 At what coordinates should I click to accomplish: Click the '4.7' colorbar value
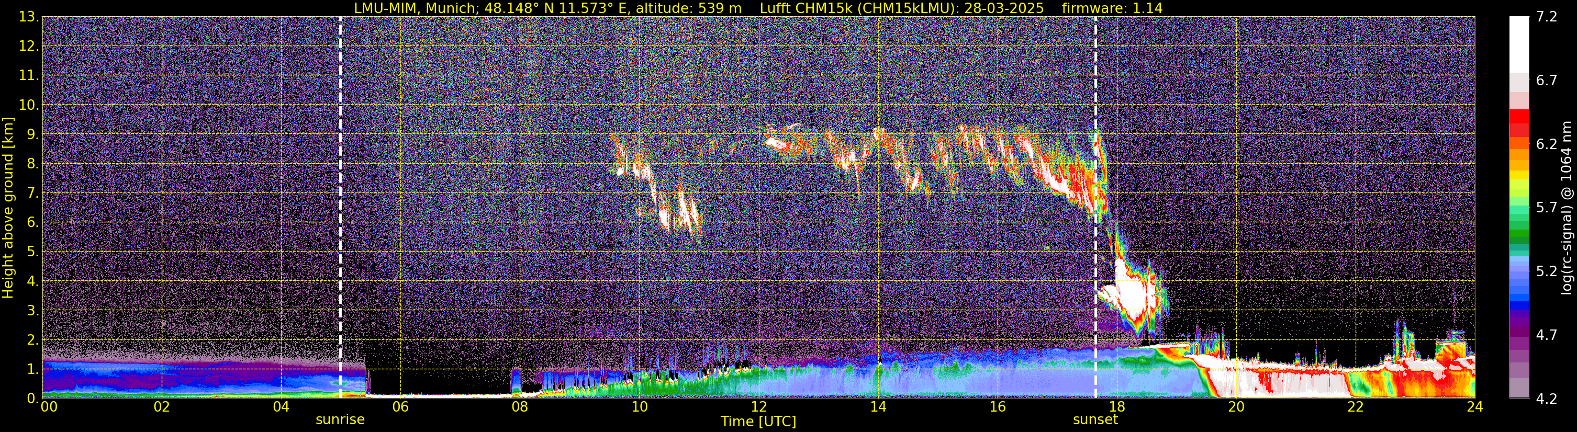coord(1547,335)
